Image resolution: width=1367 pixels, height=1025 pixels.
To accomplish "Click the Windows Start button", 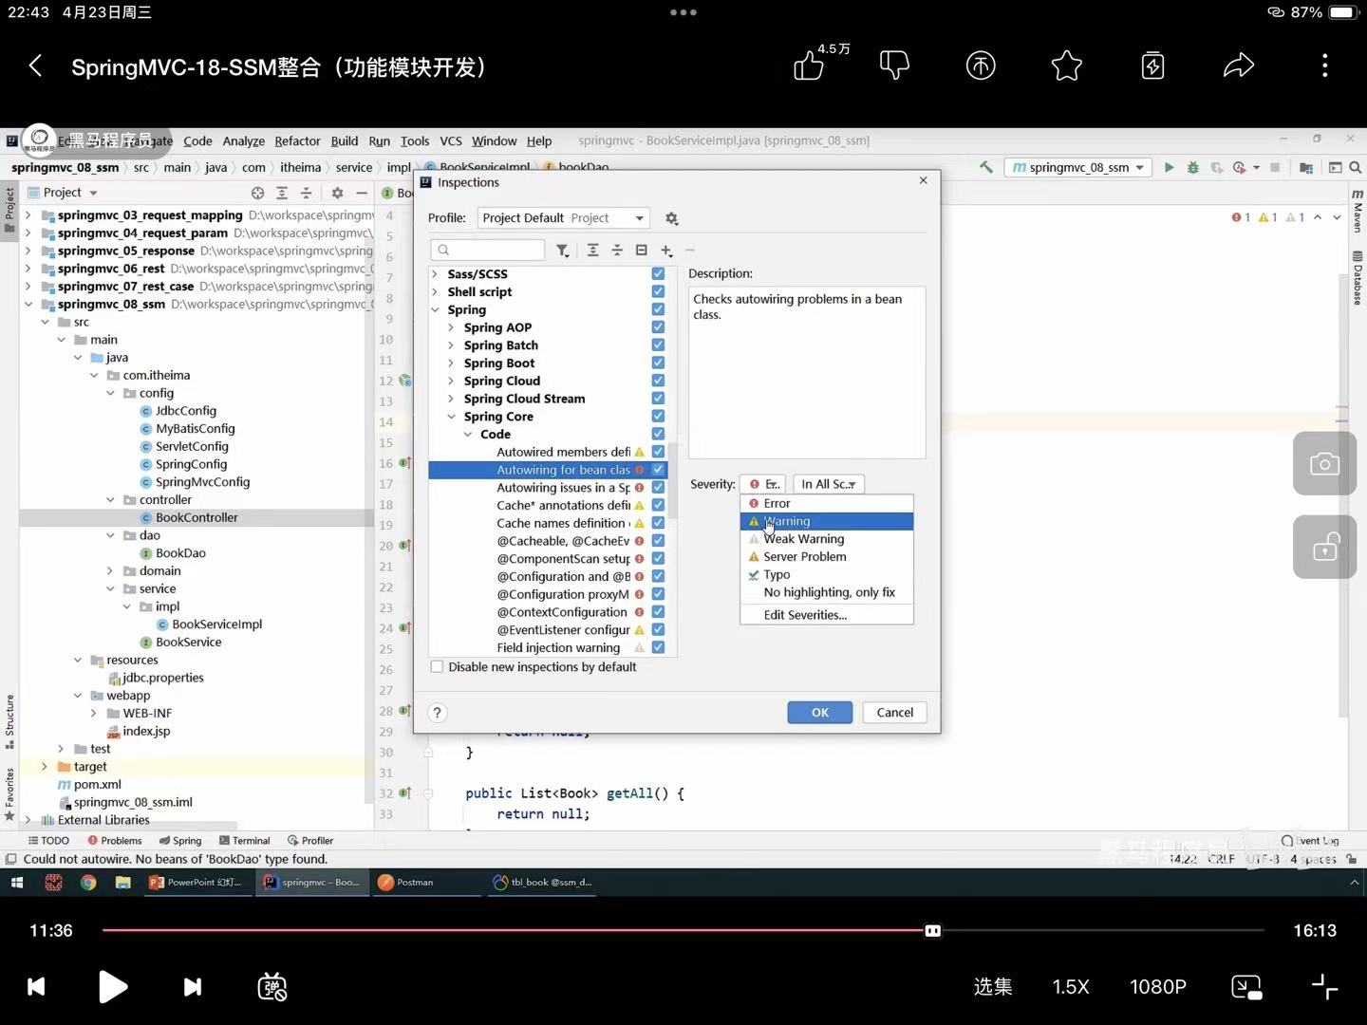I will [17, 883].
